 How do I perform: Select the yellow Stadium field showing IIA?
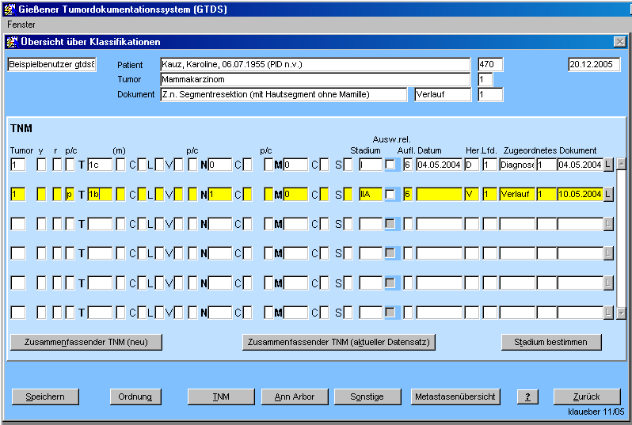[x=370, y=195]
